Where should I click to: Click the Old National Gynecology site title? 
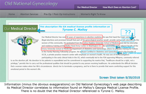click(31, 4)
